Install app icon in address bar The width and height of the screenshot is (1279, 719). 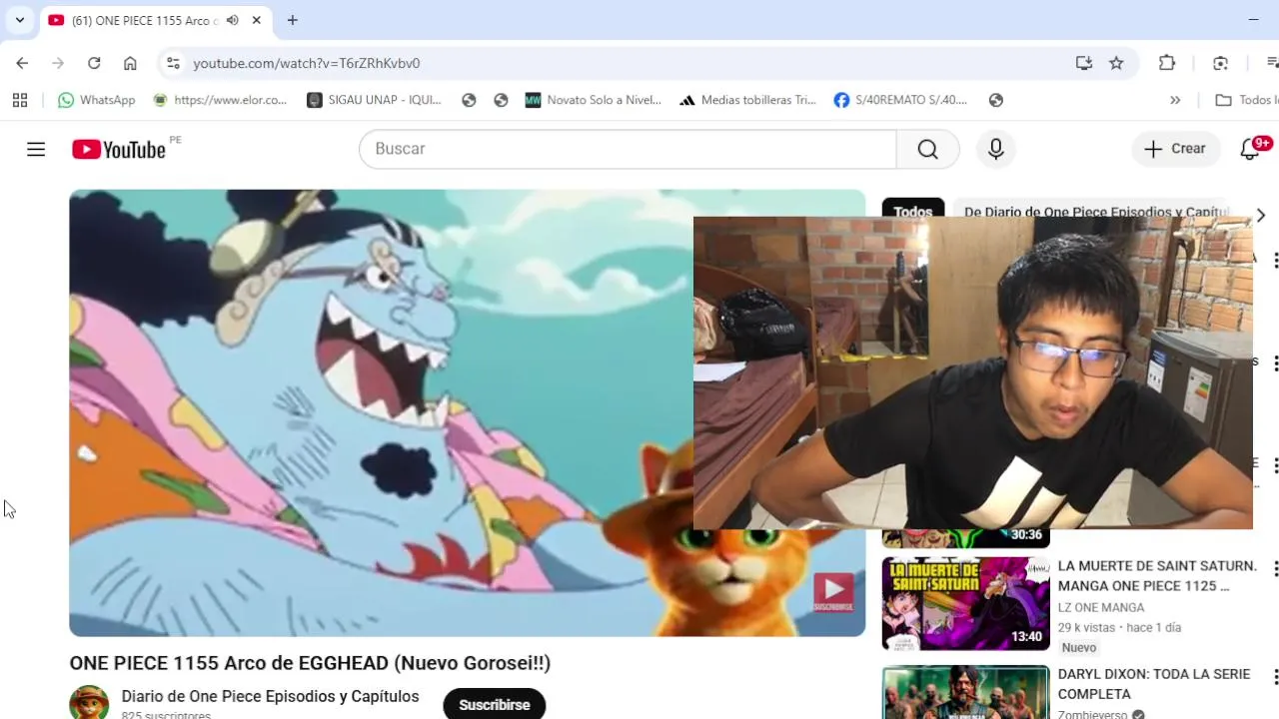click(1084, 63)
